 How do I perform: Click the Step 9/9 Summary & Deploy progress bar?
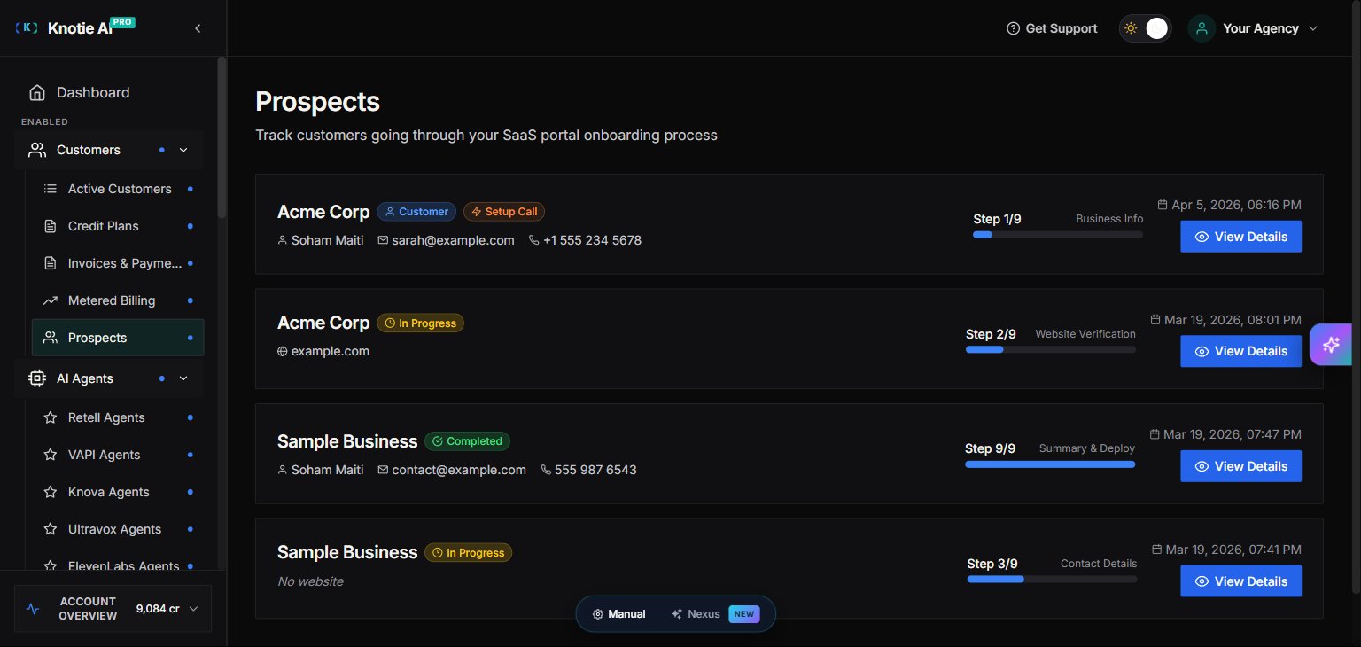[x=1050, y=464]
